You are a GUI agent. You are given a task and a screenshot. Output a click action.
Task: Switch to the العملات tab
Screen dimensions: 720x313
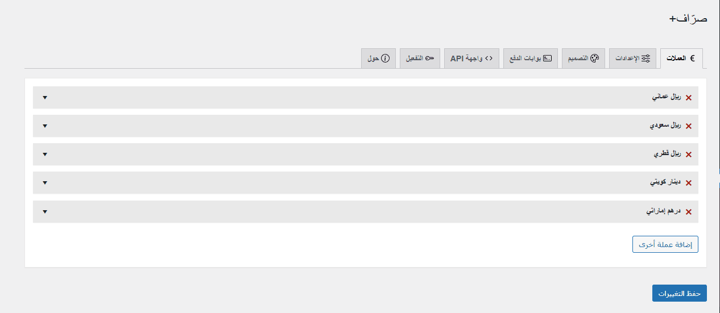click(x=681, y=59)
